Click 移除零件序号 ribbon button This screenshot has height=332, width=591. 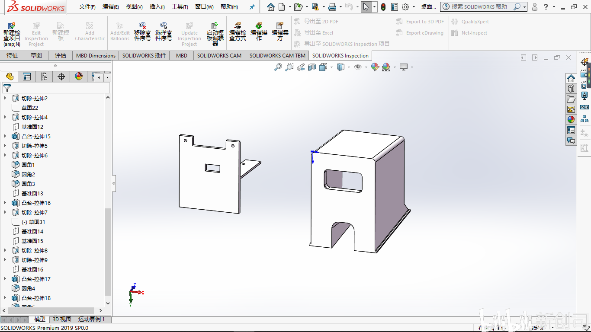pos(142,32)
